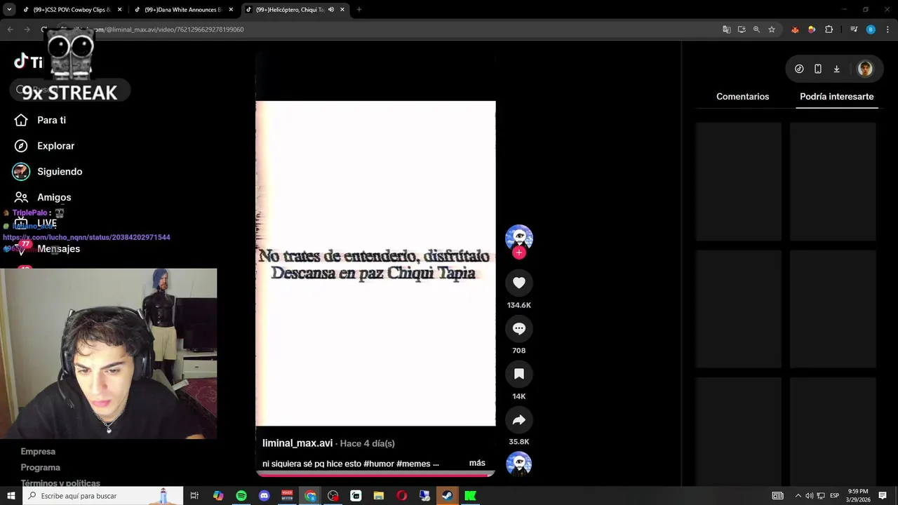Open the Extensions puzzle icon

pyautogui.click(x=829, y=29)
